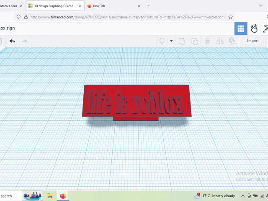
Task: Open the Blocks pickaxe icon
Action: (x=265, y=28)
